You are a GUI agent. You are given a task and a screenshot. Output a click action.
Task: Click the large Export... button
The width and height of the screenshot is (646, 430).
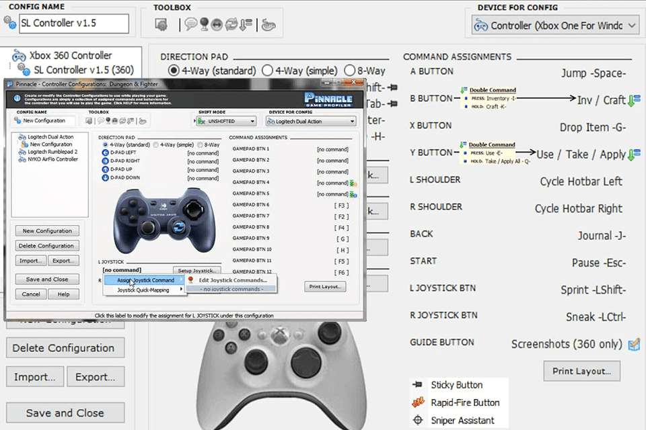(95, 377)
